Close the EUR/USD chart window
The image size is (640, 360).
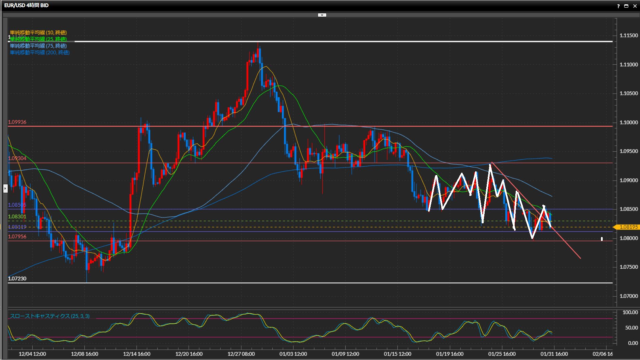(635, 6)
